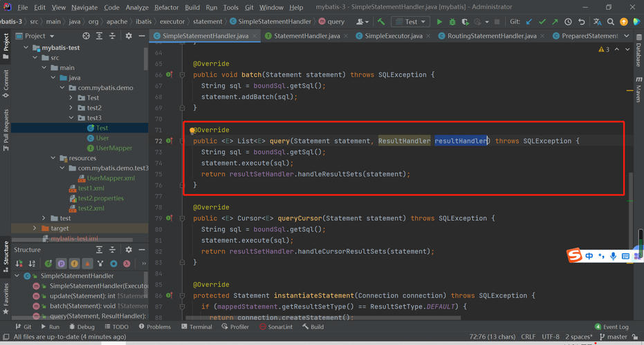
Task: Toggle Sort Alphabetically in Structure panel
Action: [32, 264]
